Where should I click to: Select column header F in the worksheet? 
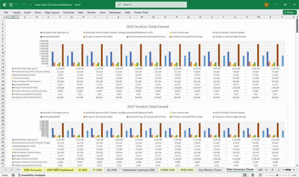(60, 17)
